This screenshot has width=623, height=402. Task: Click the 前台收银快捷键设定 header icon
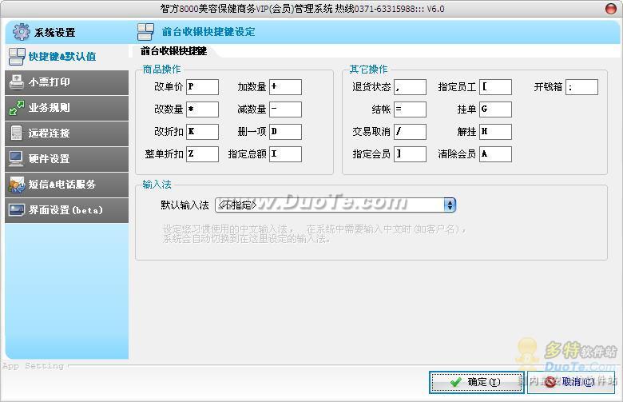(145, 32)
